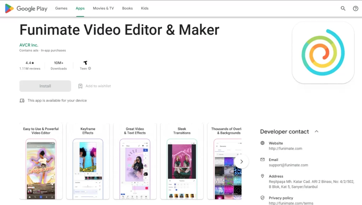Collapse the Developer contact section
Image resolution: width=362 pixels, height=205 pixels.
pos(316,131)
